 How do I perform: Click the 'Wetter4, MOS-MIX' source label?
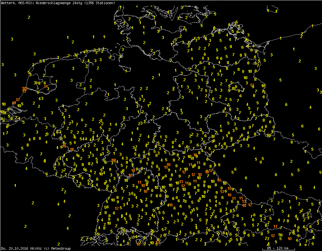point(14,3)
